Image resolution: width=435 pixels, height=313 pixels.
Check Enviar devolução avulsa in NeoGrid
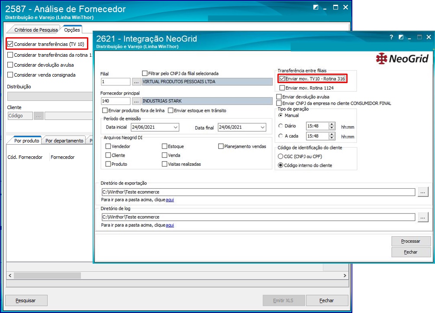pyautogui.click(x=279, y=97)
